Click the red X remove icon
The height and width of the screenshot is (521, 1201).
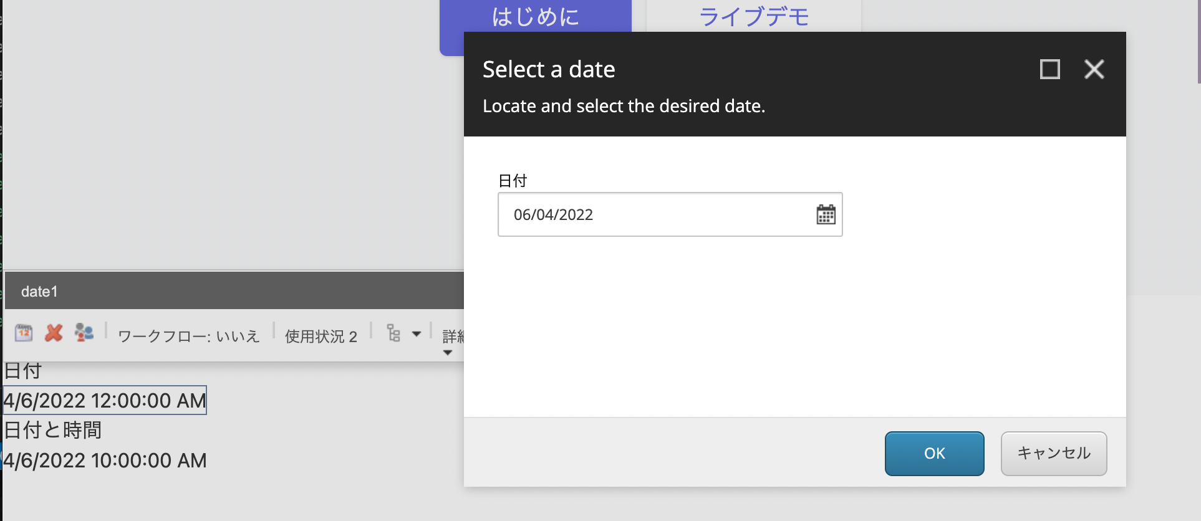coord(54,333)
